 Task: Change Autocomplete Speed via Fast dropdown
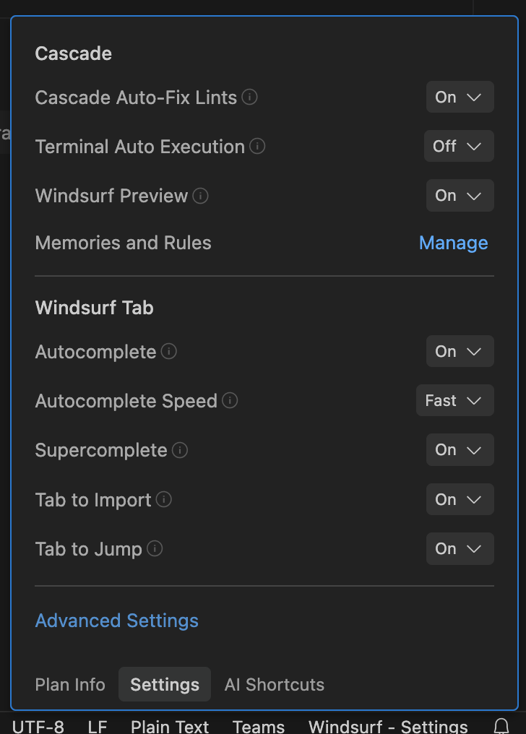(454, 400)
